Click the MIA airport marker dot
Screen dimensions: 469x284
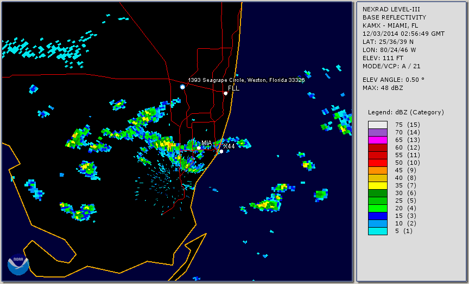tap(199, 148)
